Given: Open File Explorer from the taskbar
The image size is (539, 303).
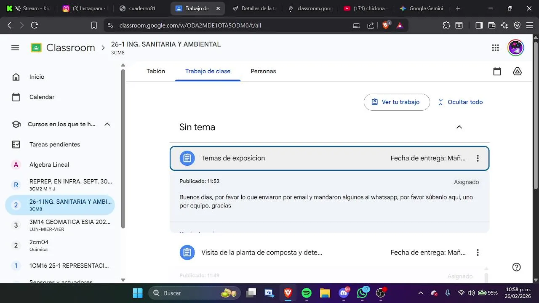Looking at the screenshot, I should pyautogui.click(x=325, y=293).
